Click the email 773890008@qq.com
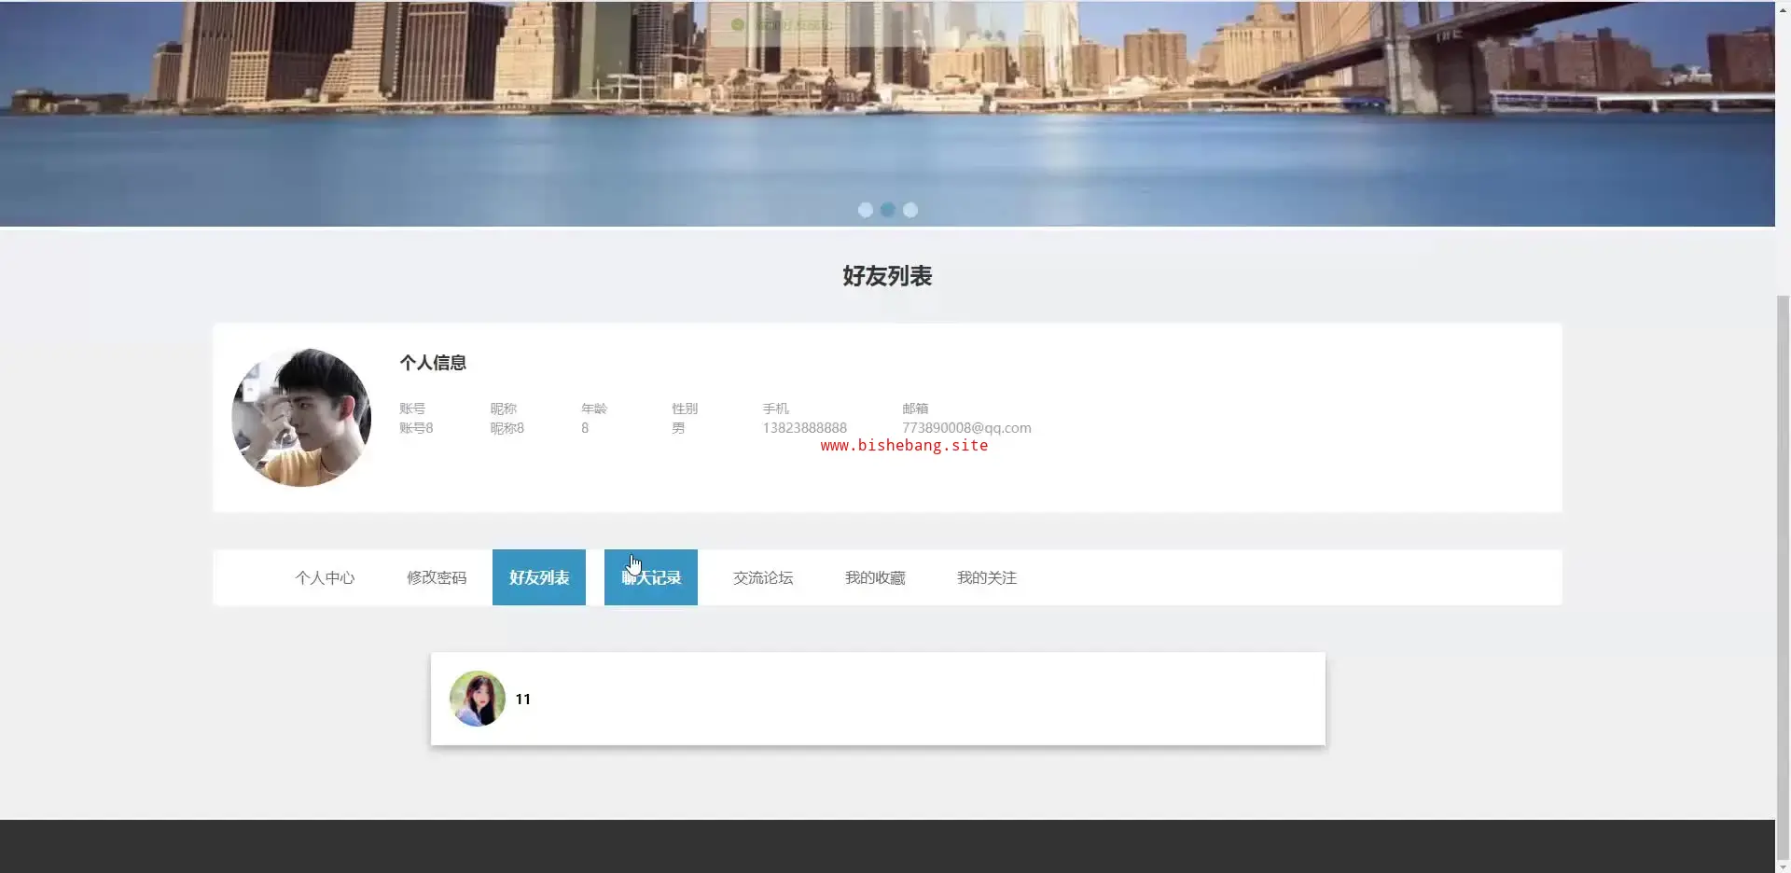1791x873 pixels. tap(966, 427)
